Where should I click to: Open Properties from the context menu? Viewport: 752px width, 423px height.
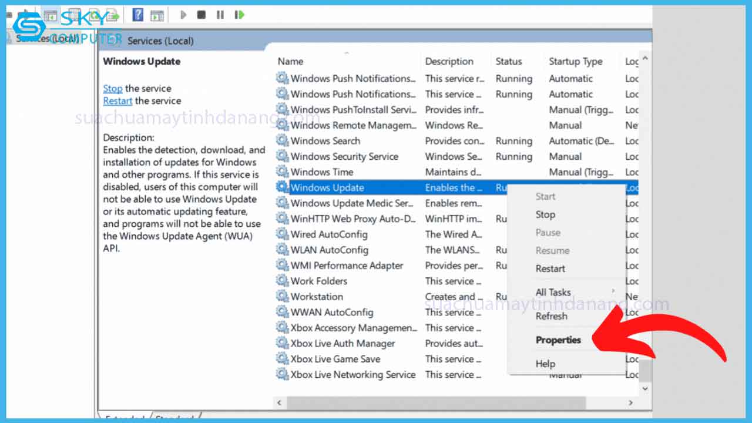tap(558, 340)
